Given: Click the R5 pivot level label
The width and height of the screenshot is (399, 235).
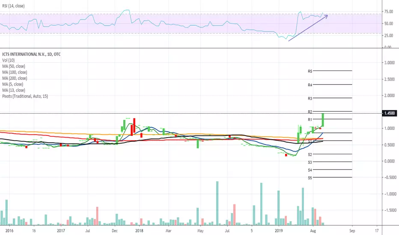Looking at the screenshot, I should coord(310,71).
